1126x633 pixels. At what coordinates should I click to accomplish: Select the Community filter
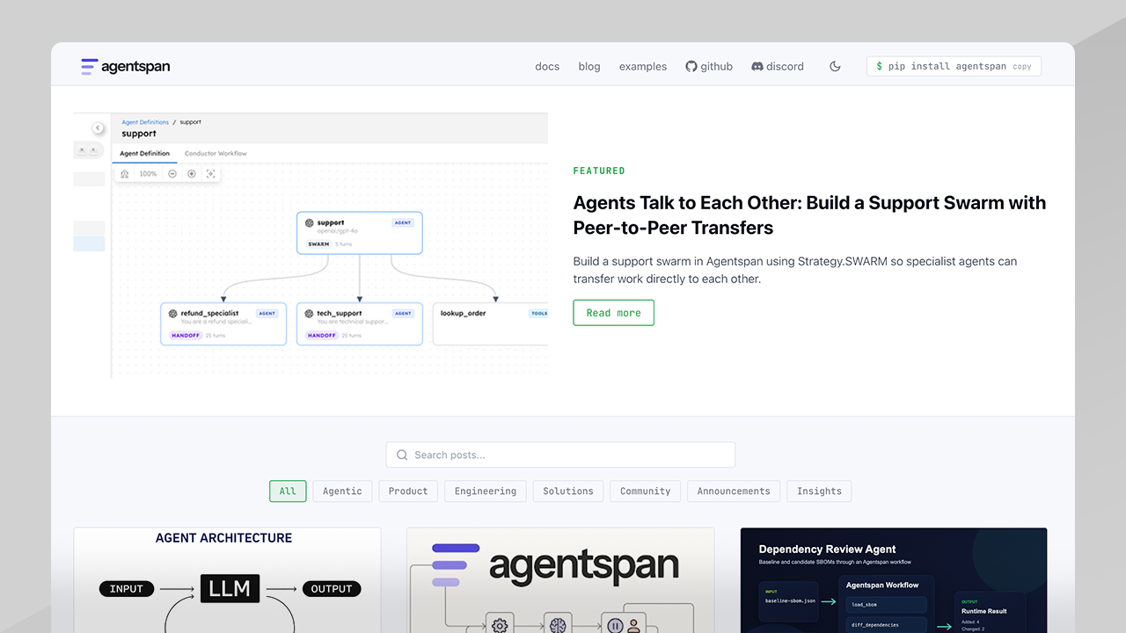tap(645, 491)
